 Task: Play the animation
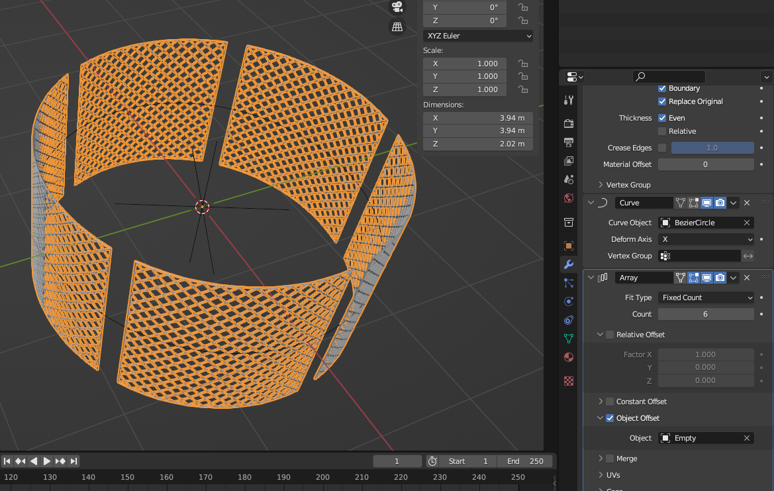tap(47, 461)
